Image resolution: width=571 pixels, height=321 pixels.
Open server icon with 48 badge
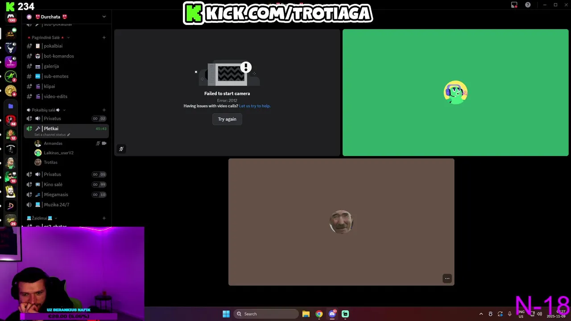[x=11, y=120]
